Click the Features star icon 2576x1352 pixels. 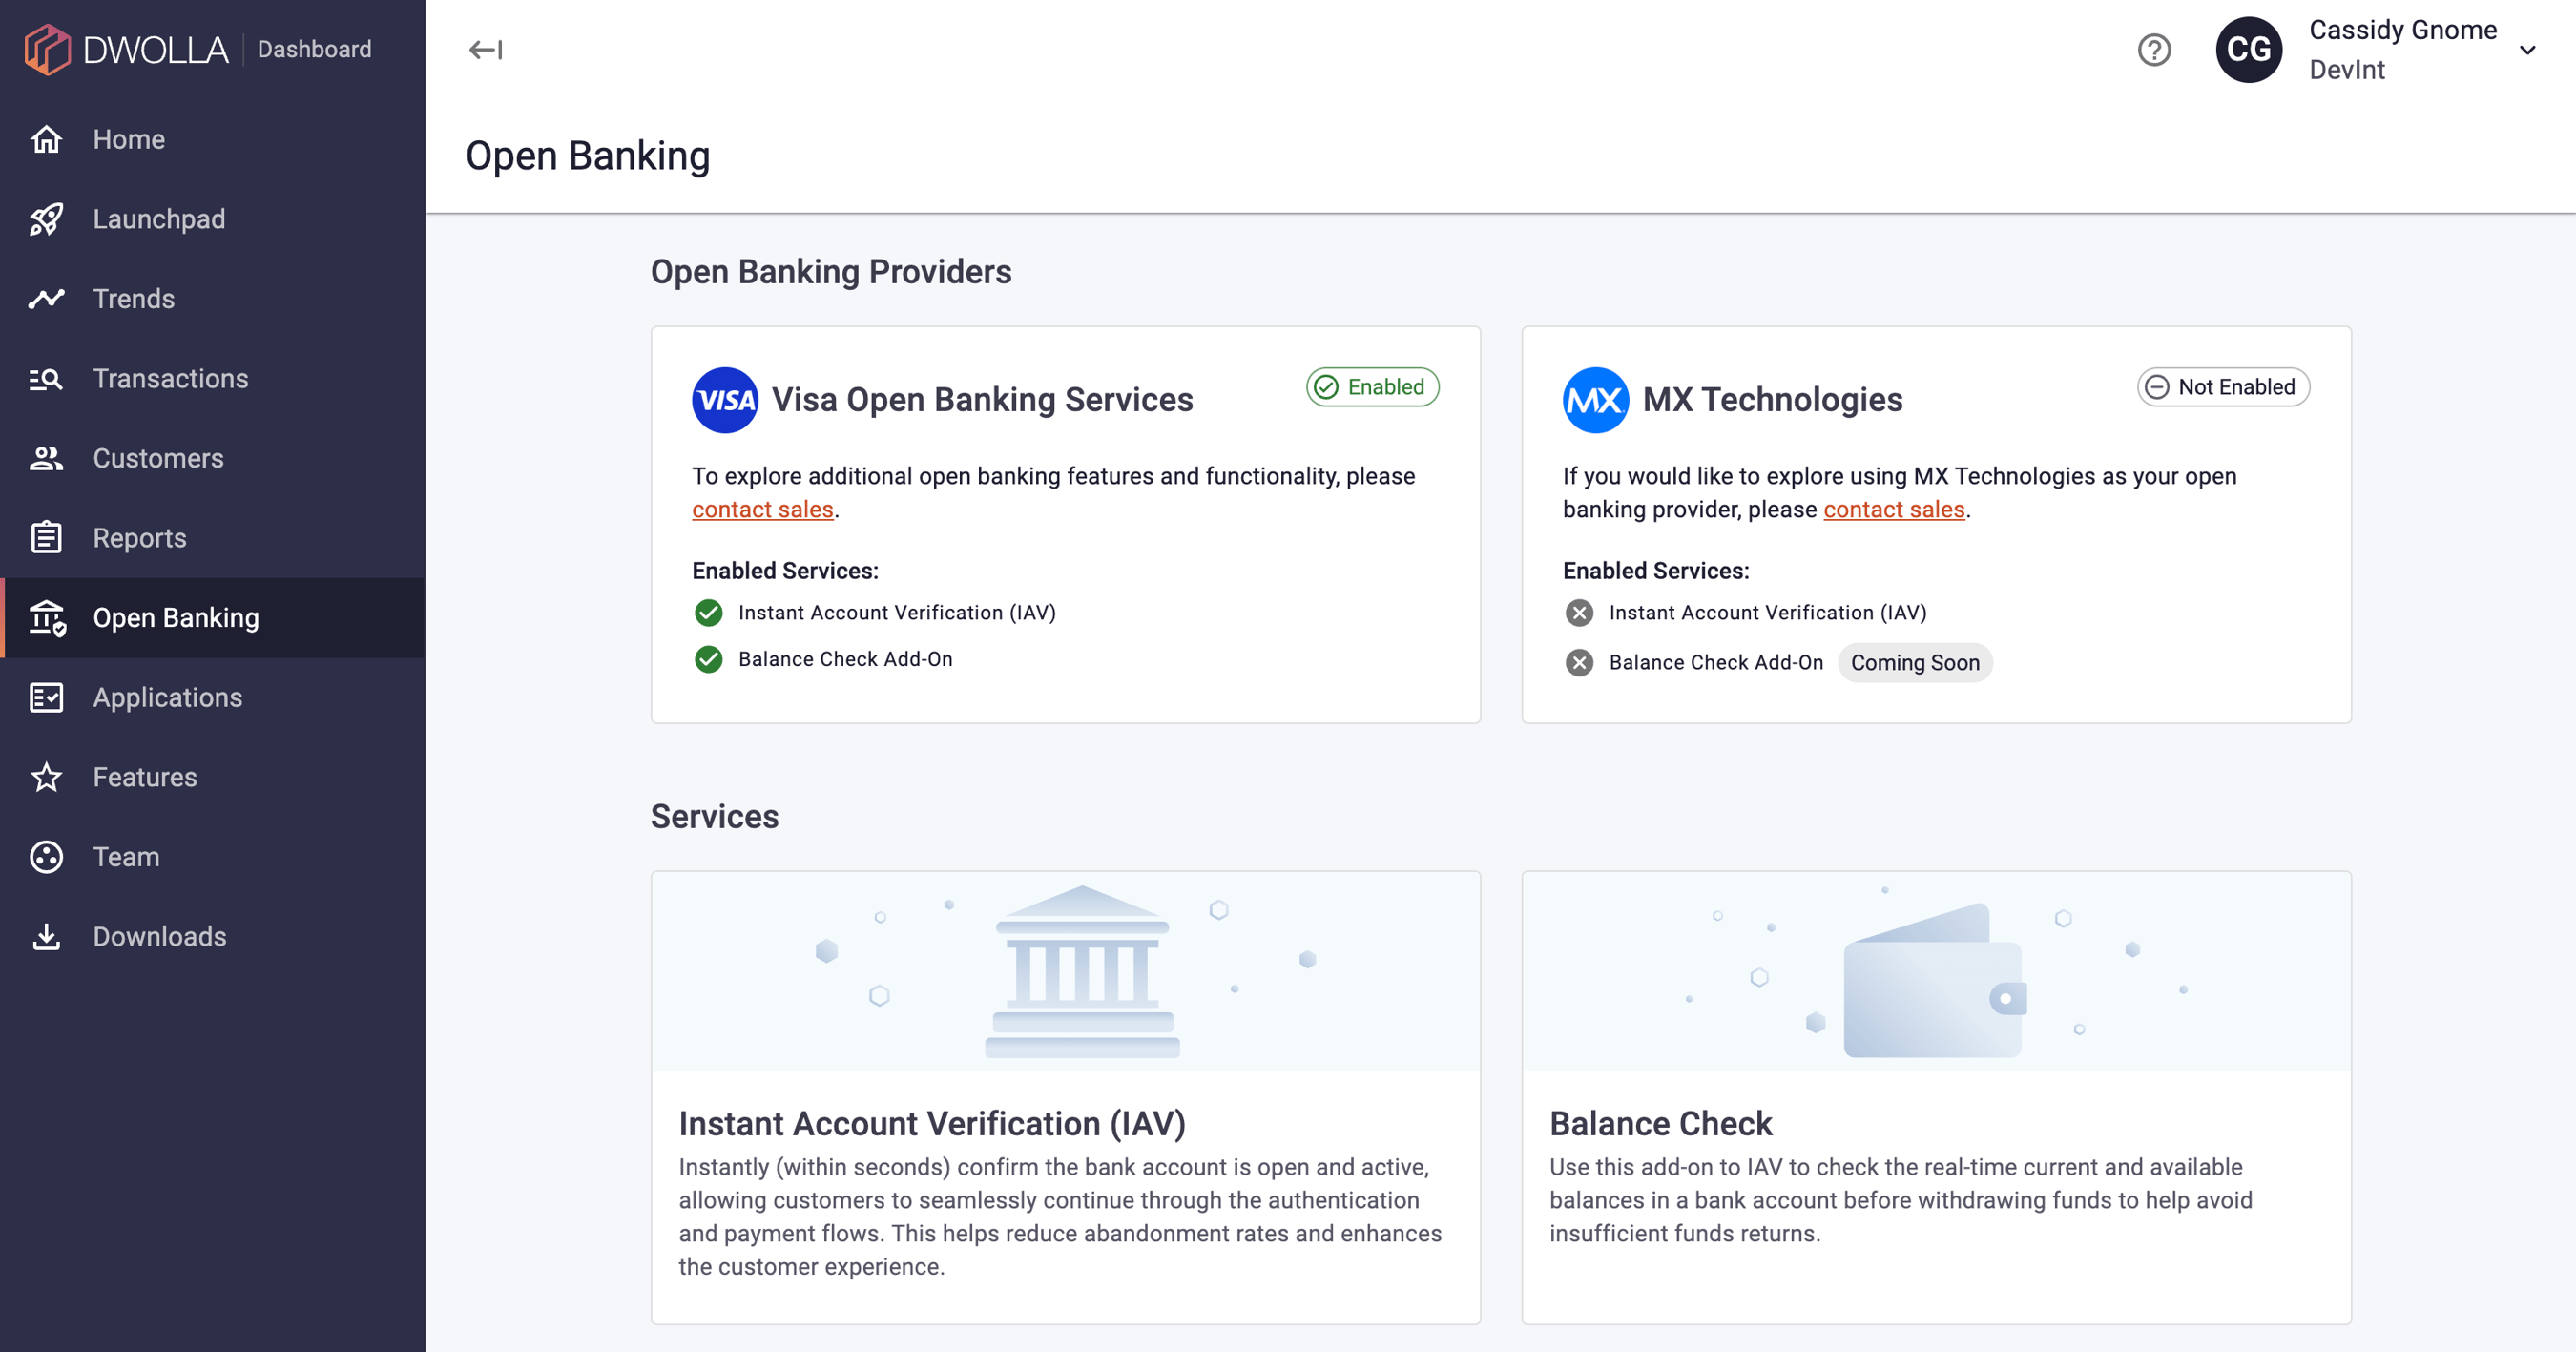46,777
